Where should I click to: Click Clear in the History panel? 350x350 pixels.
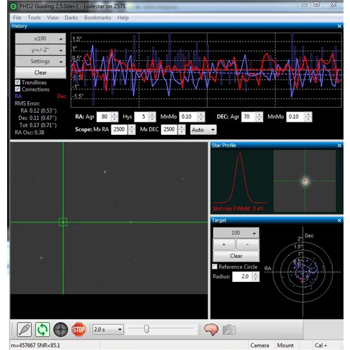pyautogui.click(x=40, y=73)
